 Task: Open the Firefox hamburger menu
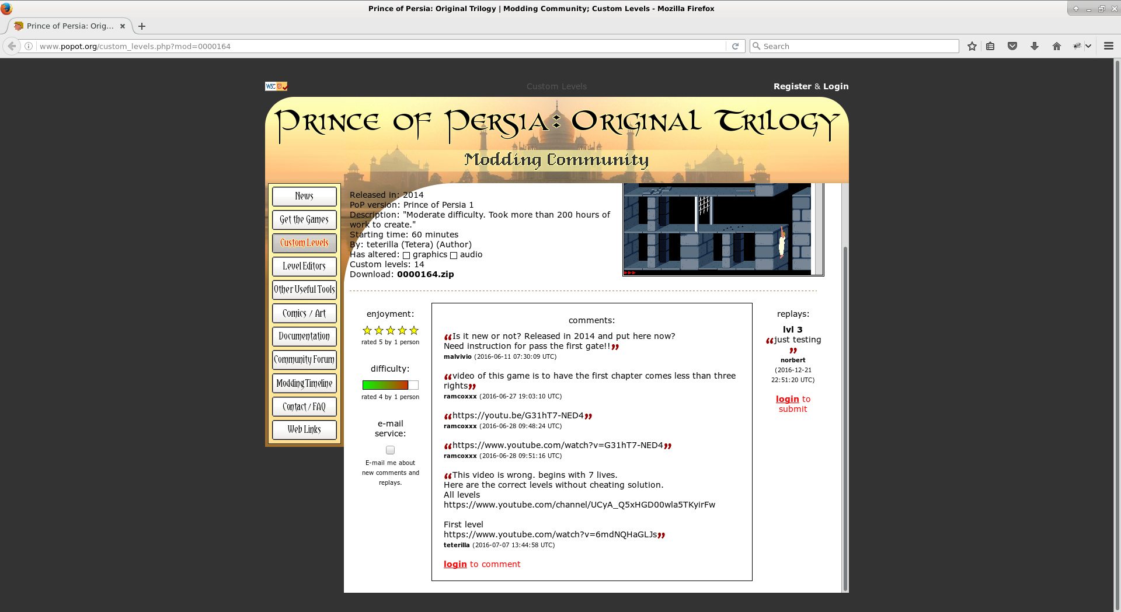[x=1109, y=46]
